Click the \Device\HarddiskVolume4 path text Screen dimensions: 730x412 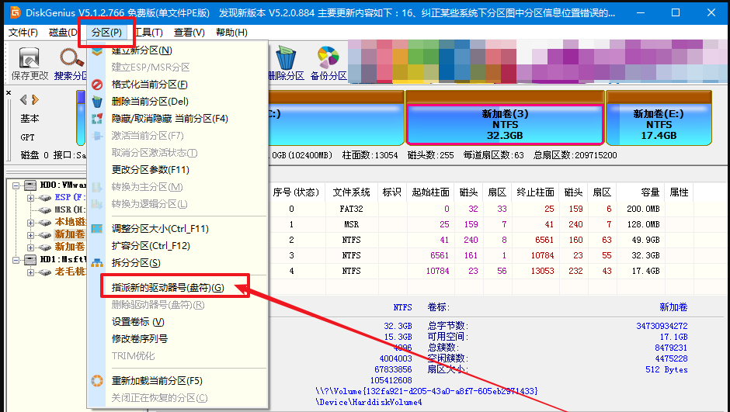point(369,402)
